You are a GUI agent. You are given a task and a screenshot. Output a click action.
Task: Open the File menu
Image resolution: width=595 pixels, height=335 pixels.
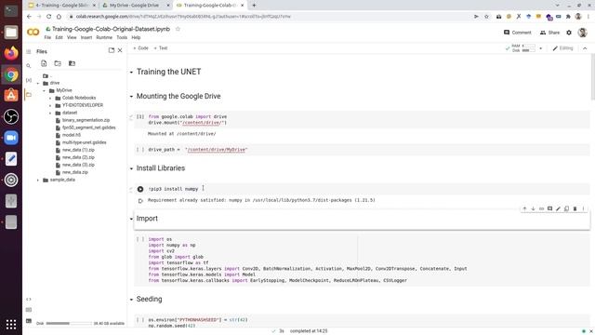coord(47,37)
